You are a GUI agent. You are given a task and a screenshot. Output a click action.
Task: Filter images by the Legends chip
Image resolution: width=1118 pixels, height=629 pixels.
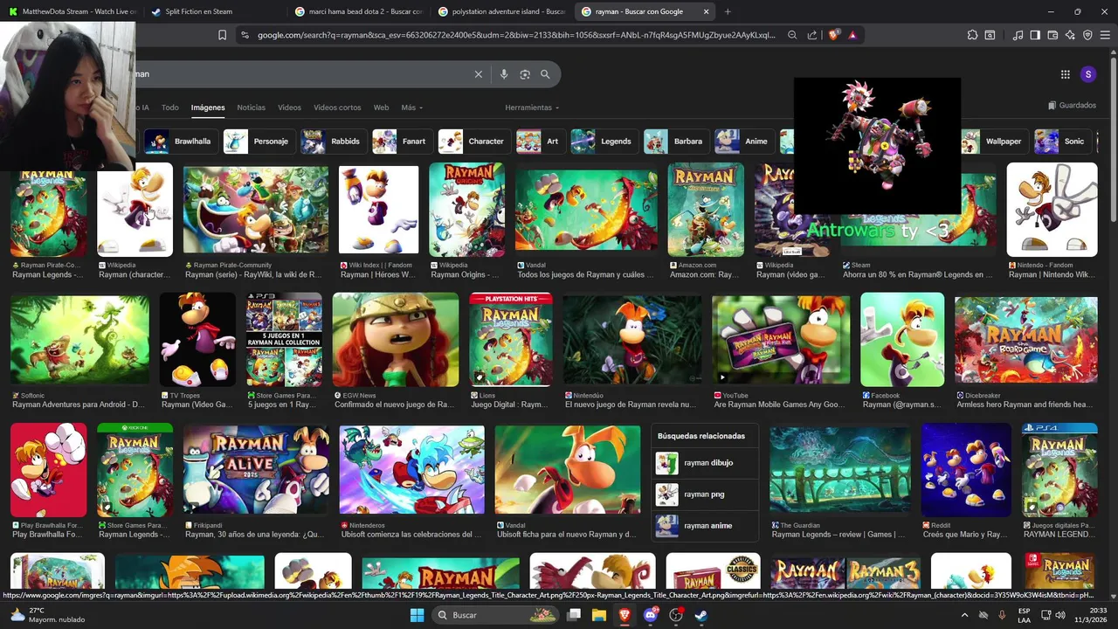pyautogui.click(x=603, y=142)
